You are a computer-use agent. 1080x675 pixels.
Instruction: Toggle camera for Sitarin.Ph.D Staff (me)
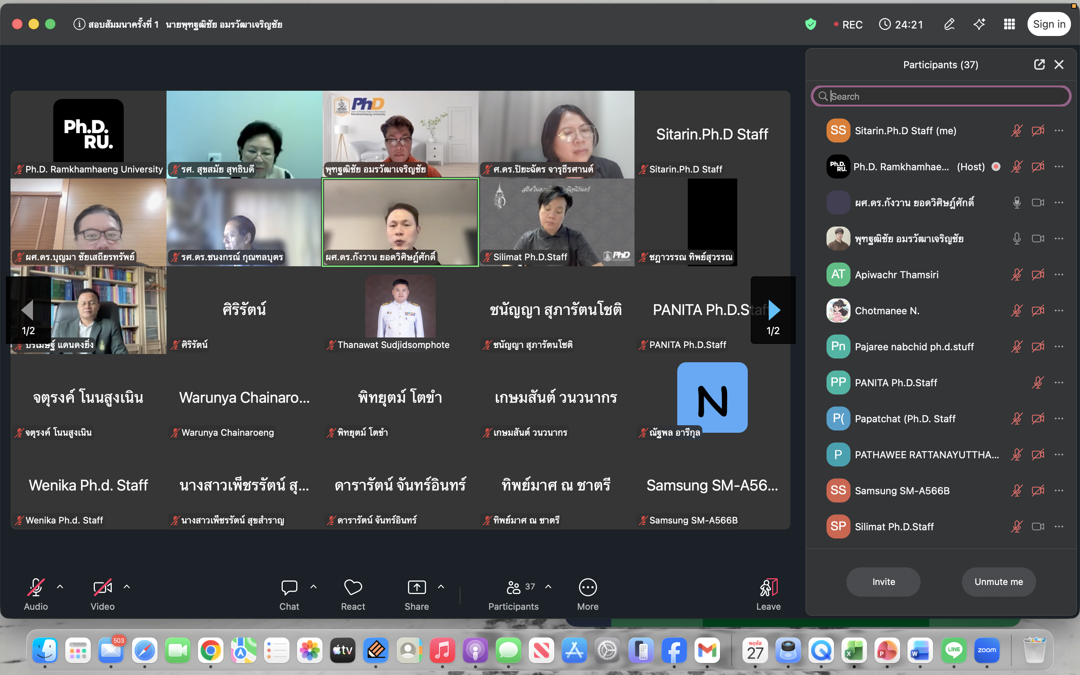coord(1038,130)
